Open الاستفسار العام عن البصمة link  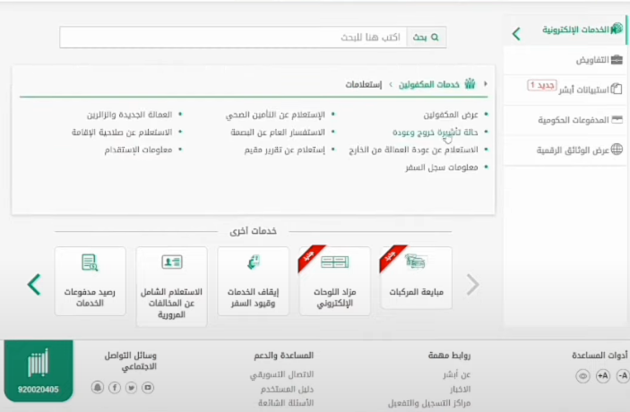coord(278,133)
